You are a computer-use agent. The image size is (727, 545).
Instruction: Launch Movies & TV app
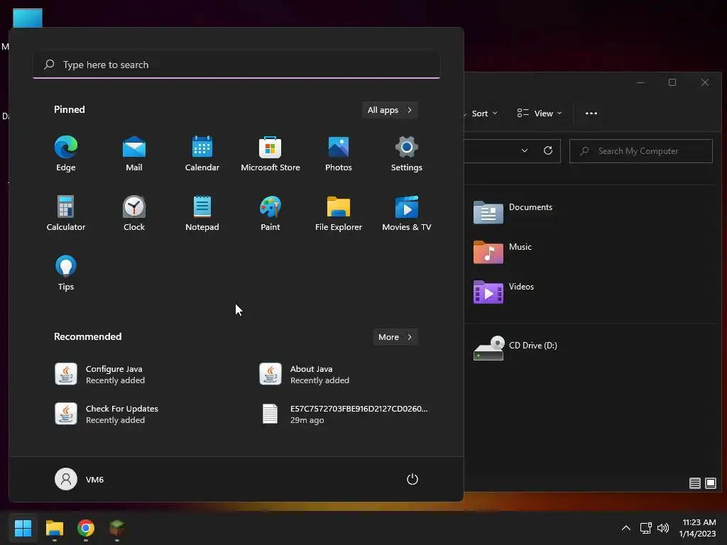(x=407, y=214)
